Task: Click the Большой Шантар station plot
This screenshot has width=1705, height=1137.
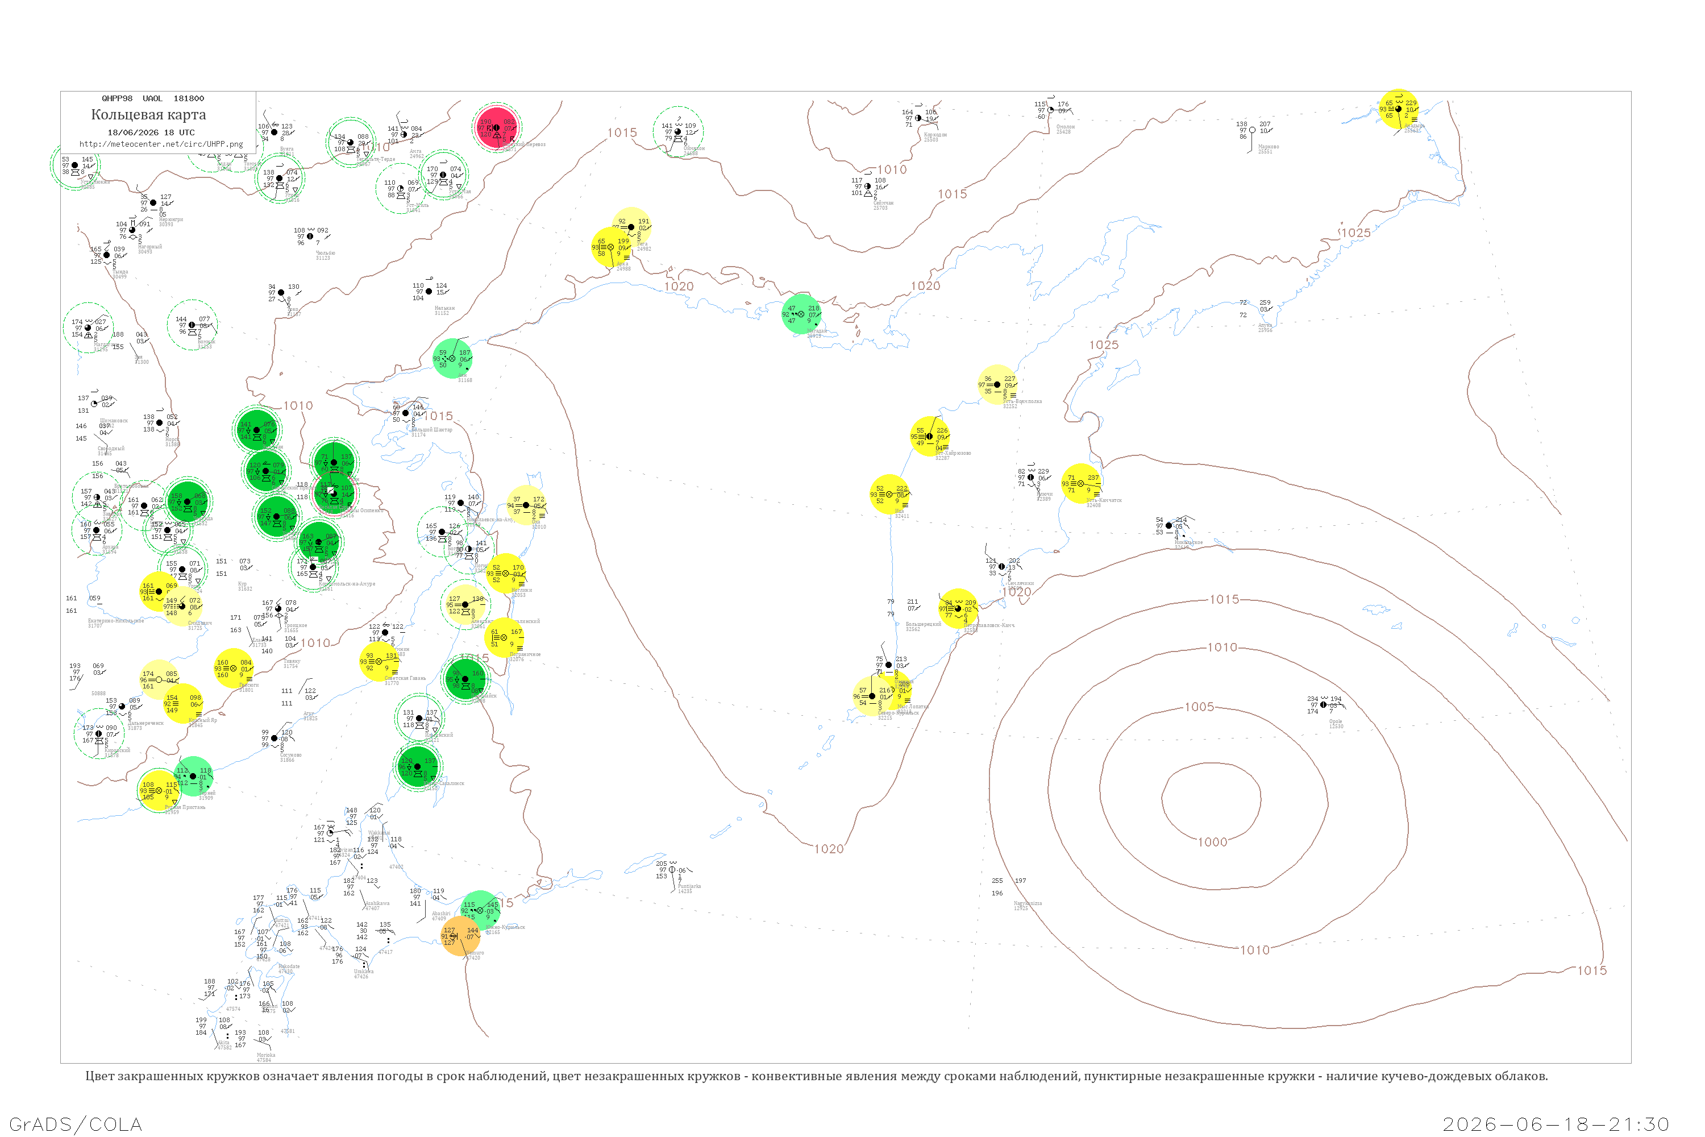Action: click(406, 413)
